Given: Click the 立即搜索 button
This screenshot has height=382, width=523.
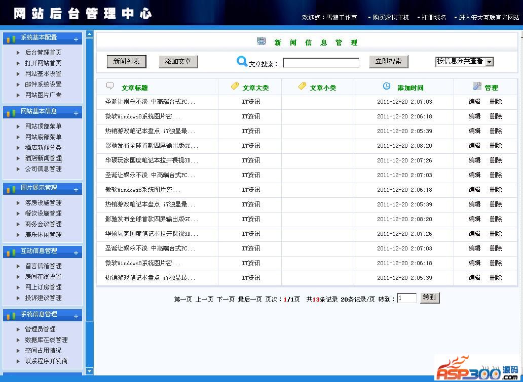Looking at the screenshot, I should 388,62.
